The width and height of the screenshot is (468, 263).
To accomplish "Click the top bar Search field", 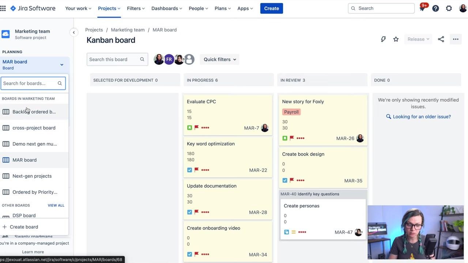I will click(381, 8).
